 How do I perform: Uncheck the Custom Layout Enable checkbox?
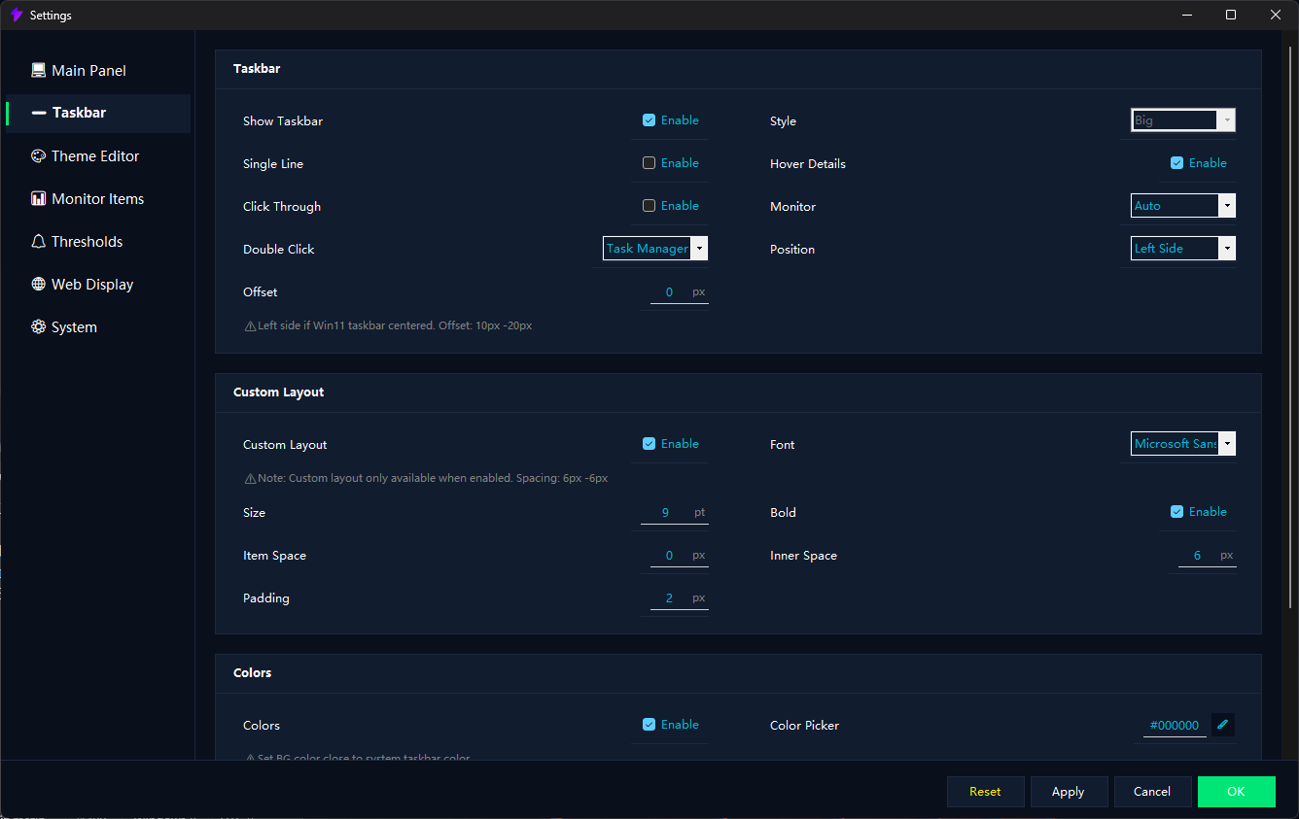pos(649,444)
